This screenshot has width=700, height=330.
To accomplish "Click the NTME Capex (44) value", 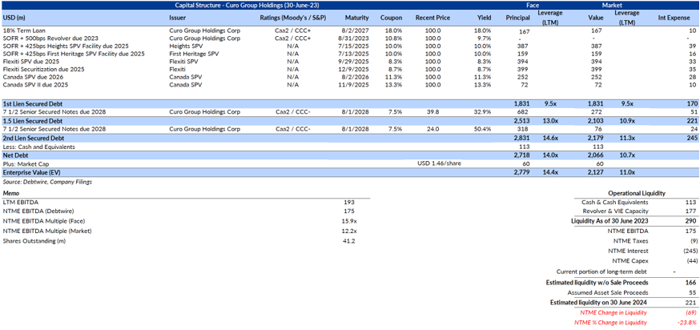I will tap(691, 261).
